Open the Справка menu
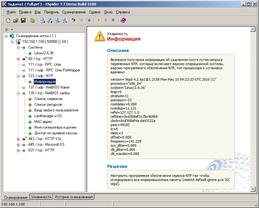The height and width of the screenshot is (208, 259). tap(123, 12)
